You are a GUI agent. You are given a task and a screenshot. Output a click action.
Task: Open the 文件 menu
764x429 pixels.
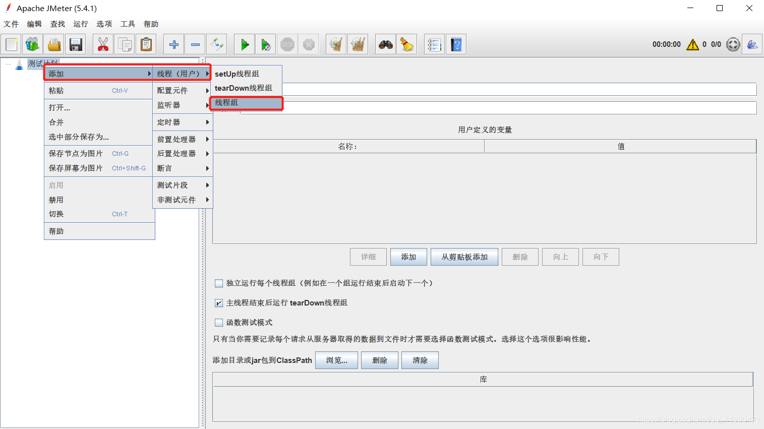11,24
